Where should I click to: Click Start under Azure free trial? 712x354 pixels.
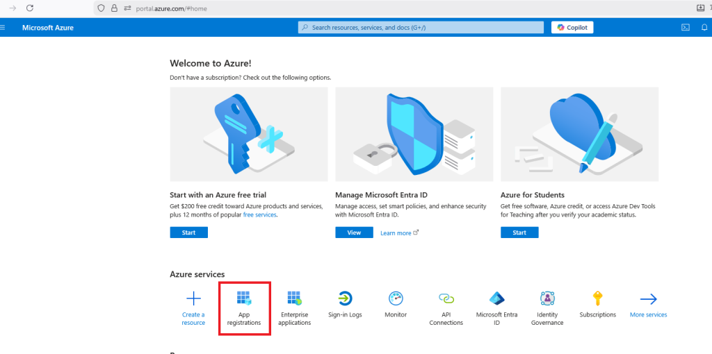point(188,233)
